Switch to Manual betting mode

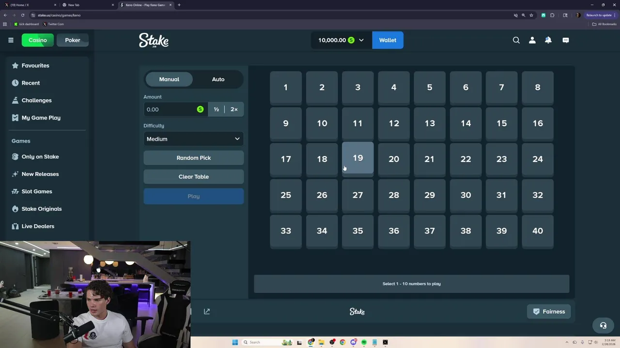tap(169, 79)
